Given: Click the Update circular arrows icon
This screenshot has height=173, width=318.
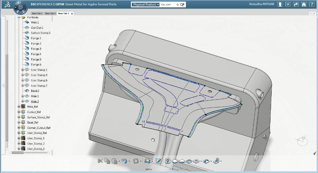Looking at the screenshot, I should (x=136, y=161).
